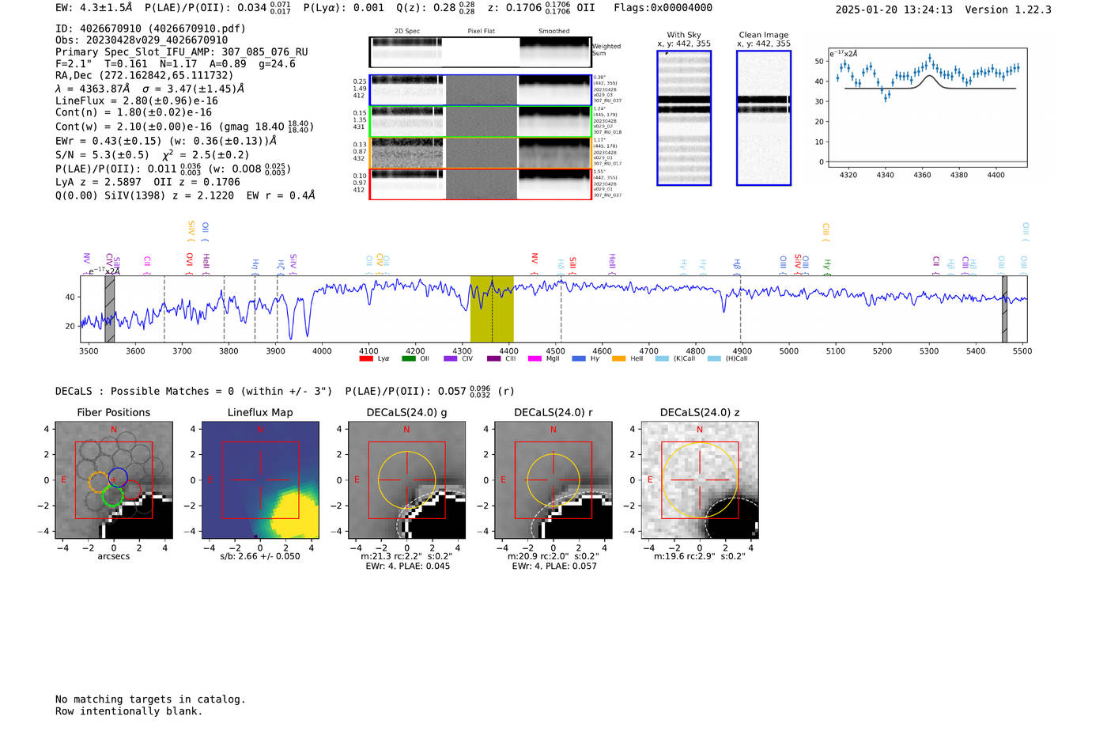Click the Obs: 20230428v029_4026670910 line

(x=142, y=40)
